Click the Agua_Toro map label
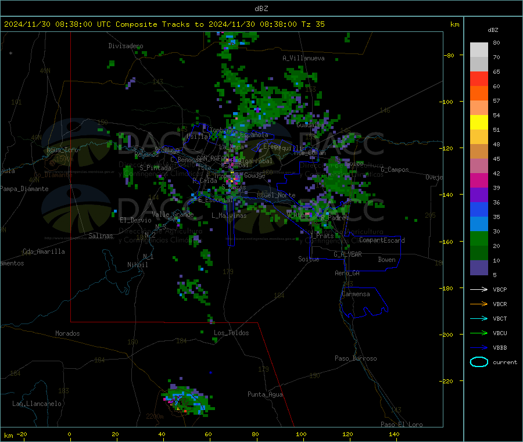Viewport: 523px width, 442px height. (x=62, y=150)
